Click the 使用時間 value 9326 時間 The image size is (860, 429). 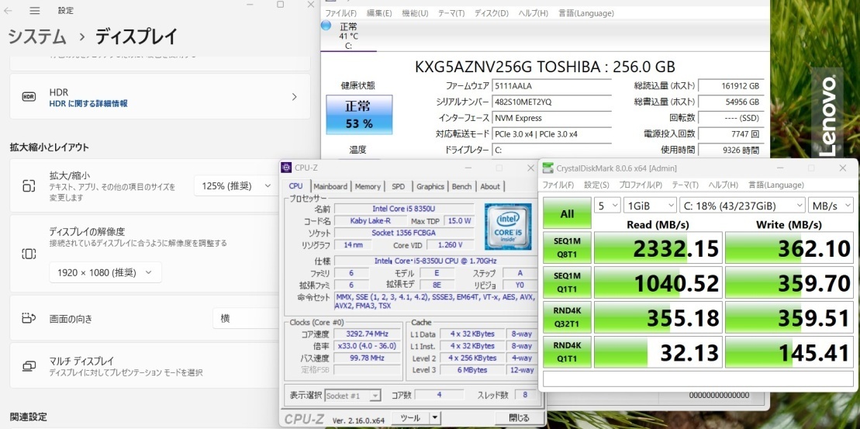point(731,150)
